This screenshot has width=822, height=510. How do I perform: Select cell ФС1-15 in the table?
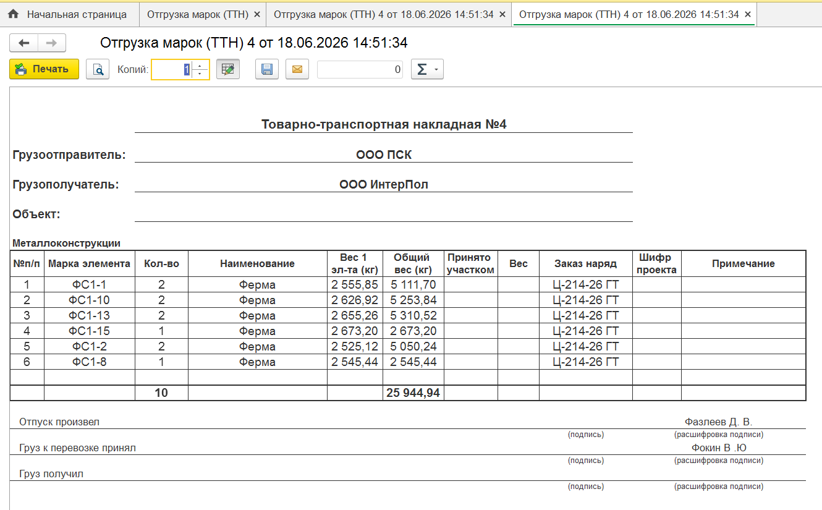pyautogui.click(x=90, y=331)
